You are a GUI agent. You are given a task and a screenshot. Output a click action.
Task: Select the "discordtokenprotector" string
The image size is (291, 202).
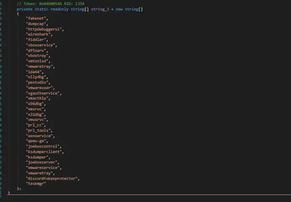click(x=52, y=178)
